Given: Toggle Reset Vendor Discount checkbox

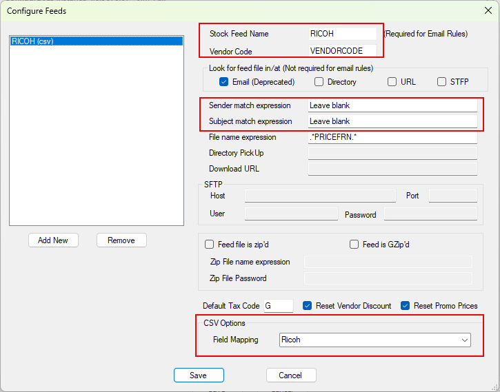Looking at the screenshot, I should tap(308, 306).
